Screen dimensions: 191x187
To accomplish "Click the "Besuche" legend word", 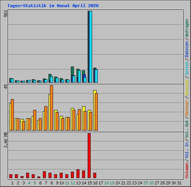I will click(187, 88).
